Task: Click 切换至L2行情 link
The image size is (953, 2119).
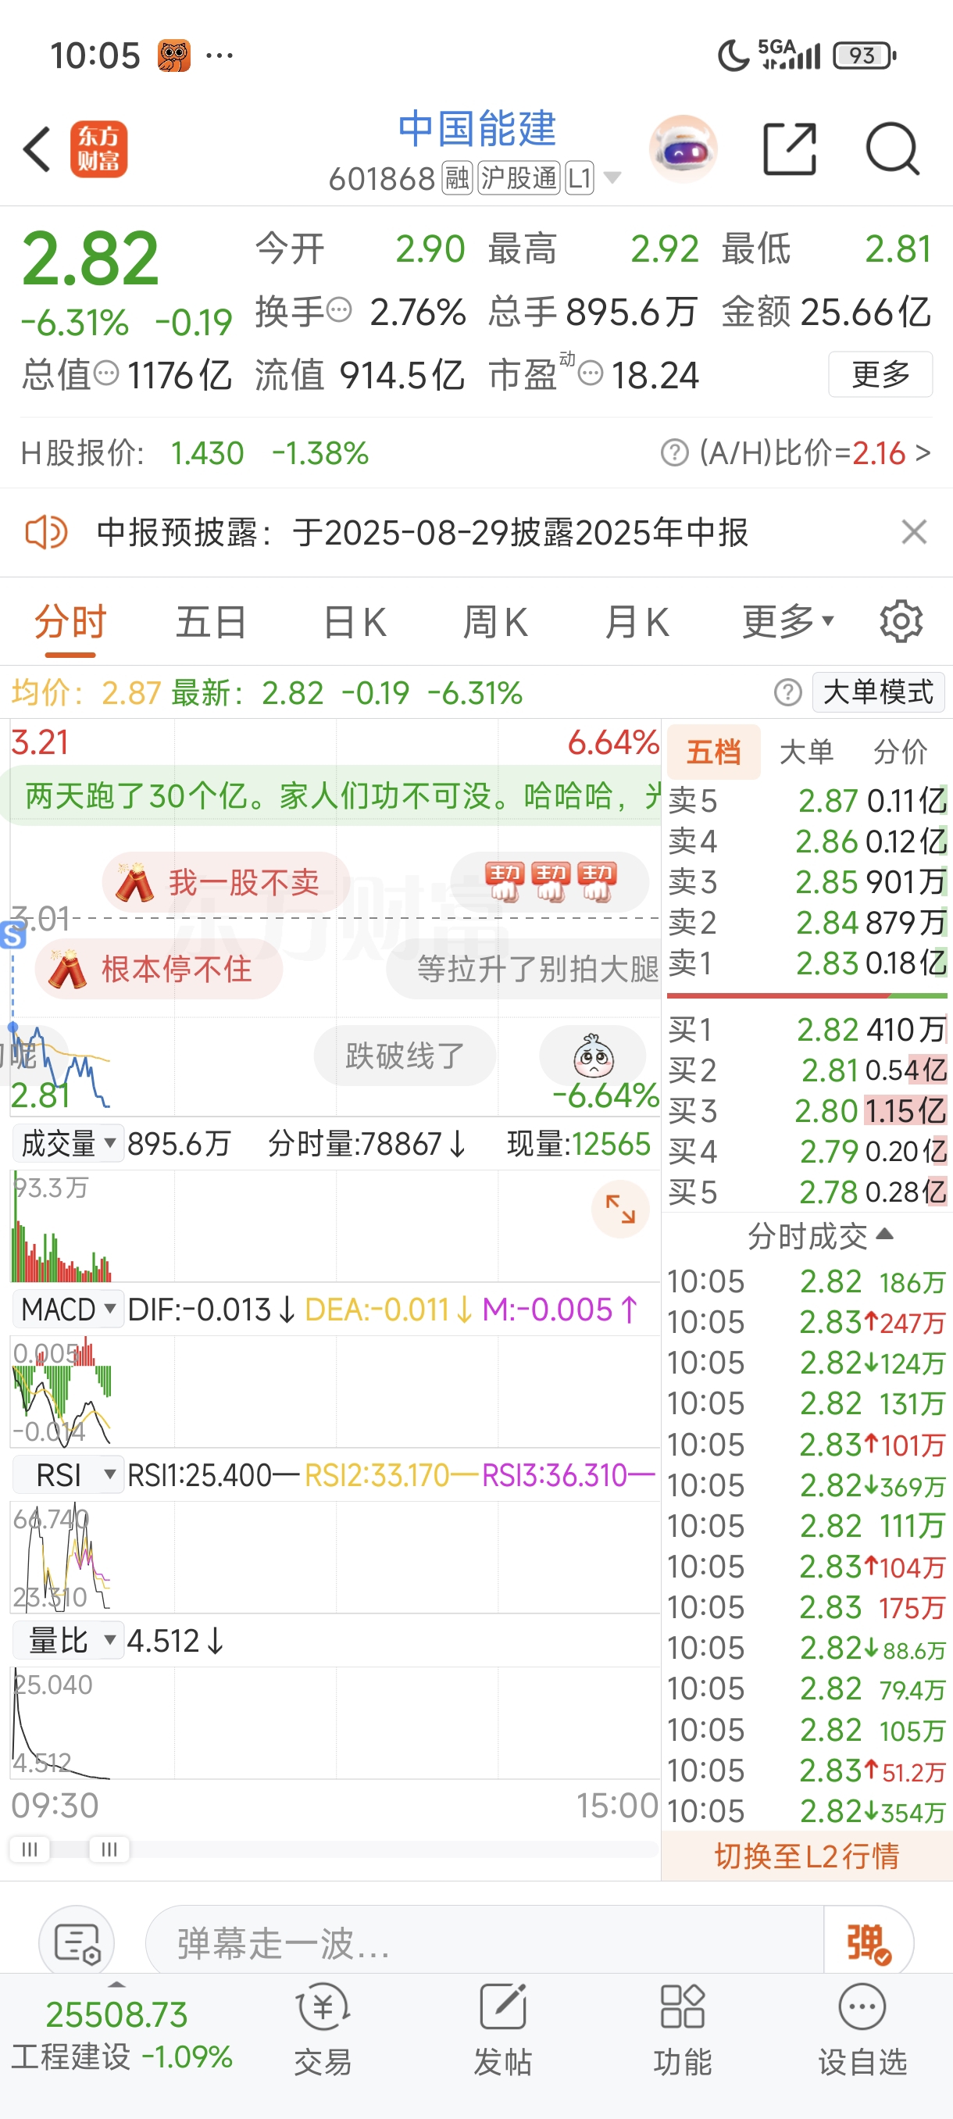Action: 807,1856
